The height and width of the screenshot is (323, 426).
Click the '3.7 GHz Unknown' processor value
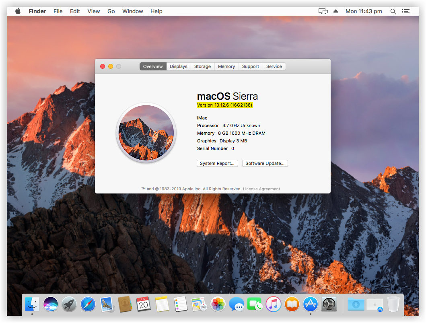241,125
